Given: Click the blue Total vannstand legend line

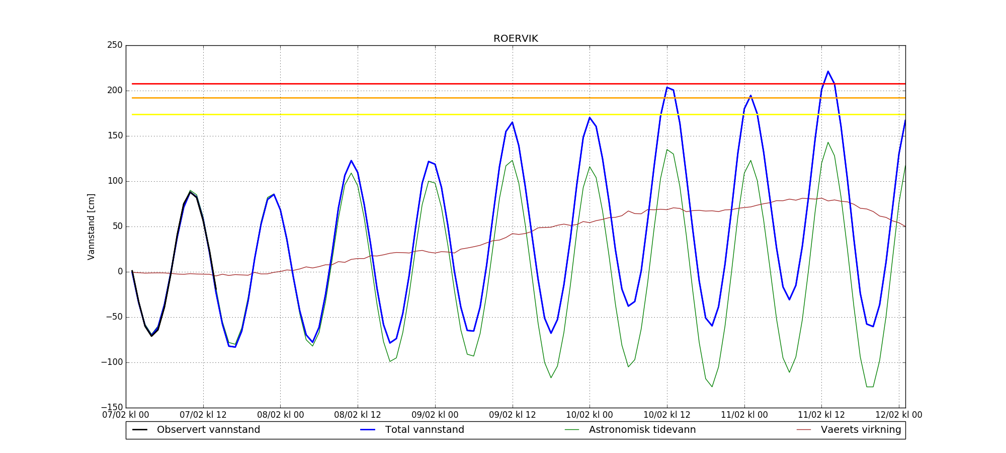Looking at the screenshot, I should 368,430.
